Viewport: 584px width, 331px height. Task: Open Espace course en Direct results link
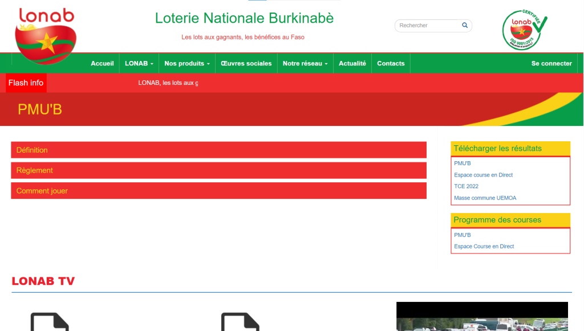tap(483, 175)
